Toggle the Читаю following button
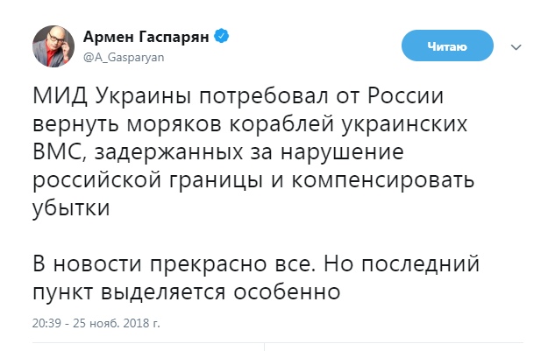 [x=447, y=46]
